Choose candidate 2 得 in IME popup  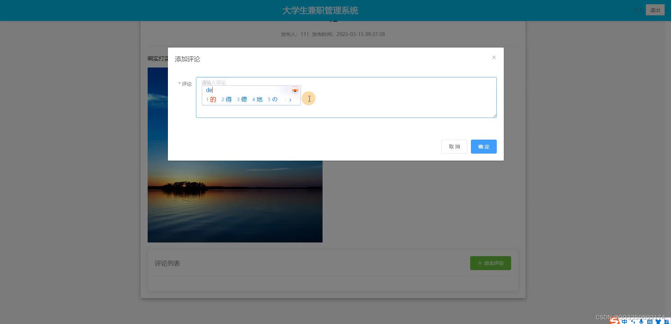point(226,99)
